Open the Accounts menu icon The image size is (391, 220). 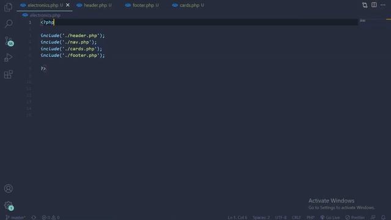(8, 188)
